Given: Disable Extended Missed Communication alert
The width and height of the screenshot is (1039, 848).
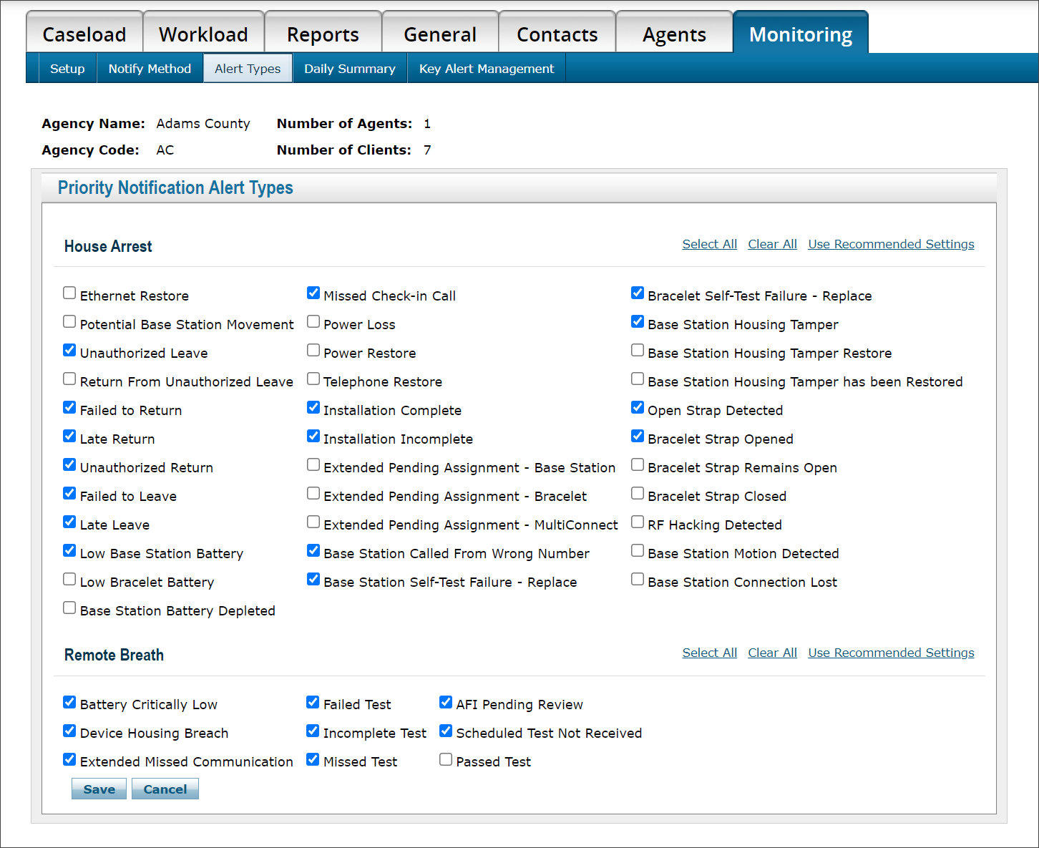Looking at the screenshot, I should 69,759.
